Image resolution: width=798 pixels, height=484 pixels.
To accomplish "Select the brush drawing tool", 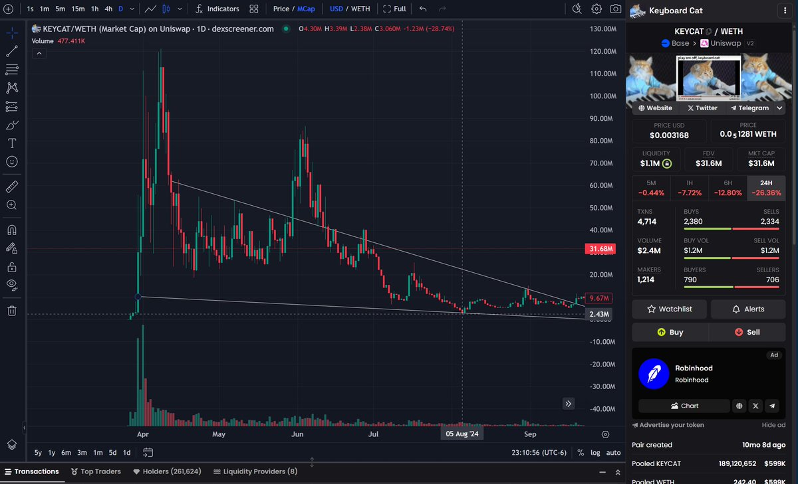I will [x=12, y=125].
